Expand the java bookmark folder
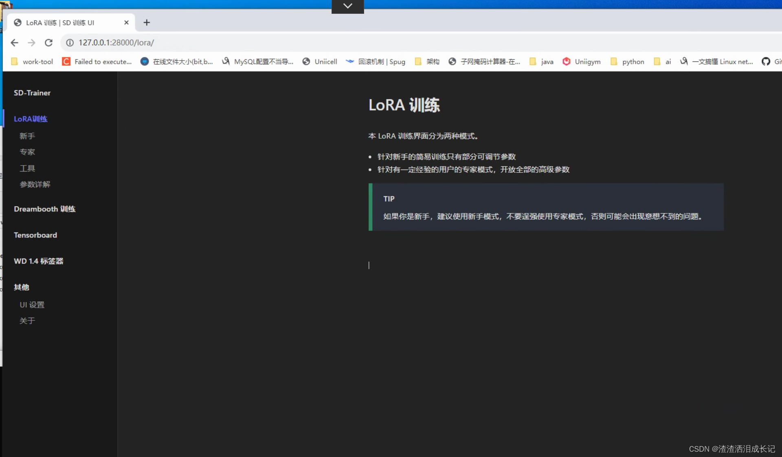Image resolution: width=782 pixels, height=457 pixels. (541, 61)
